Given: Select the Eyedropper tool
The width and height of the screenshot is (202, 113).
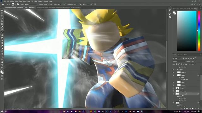Looking at the screenshot, I should pyautogui.click(x=2, y=27).
